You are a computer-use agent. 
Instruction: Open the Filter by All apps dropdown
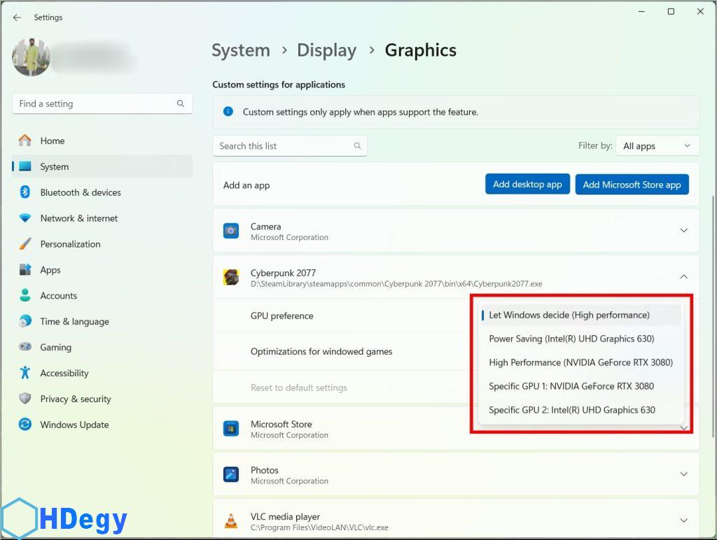(657, 146)
